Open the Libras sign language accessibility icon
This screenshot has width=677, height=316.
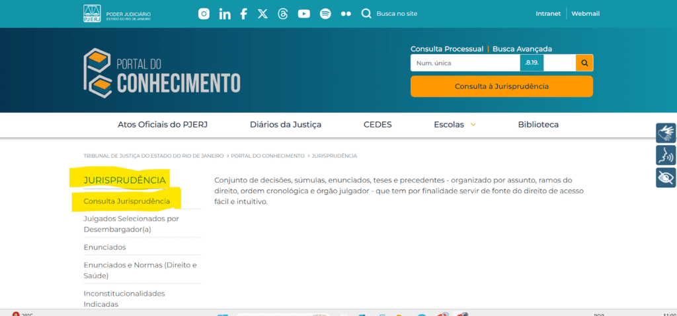coord(666,133)
